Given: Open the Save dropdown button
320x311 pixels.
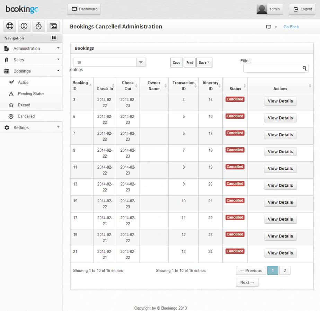Looking at the screenshot, I should (204, 62).
